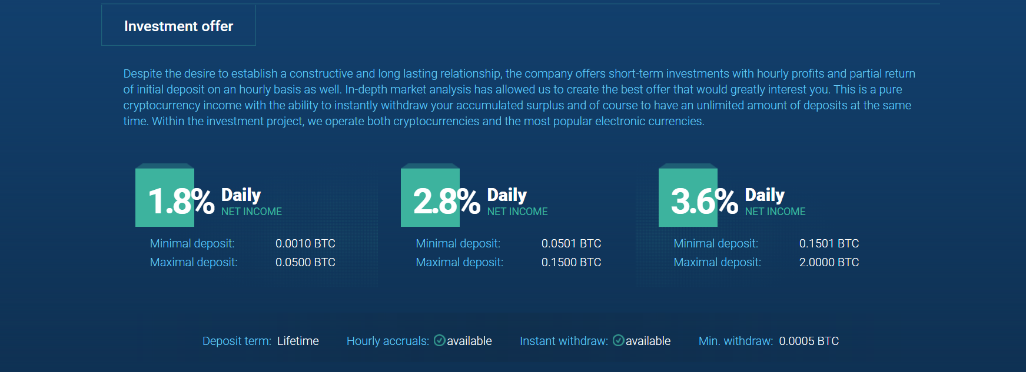The width and height of the screenshot is (1026, 372).
Task: Click the Instant withdraw label
Action: (x=563, y=341)
